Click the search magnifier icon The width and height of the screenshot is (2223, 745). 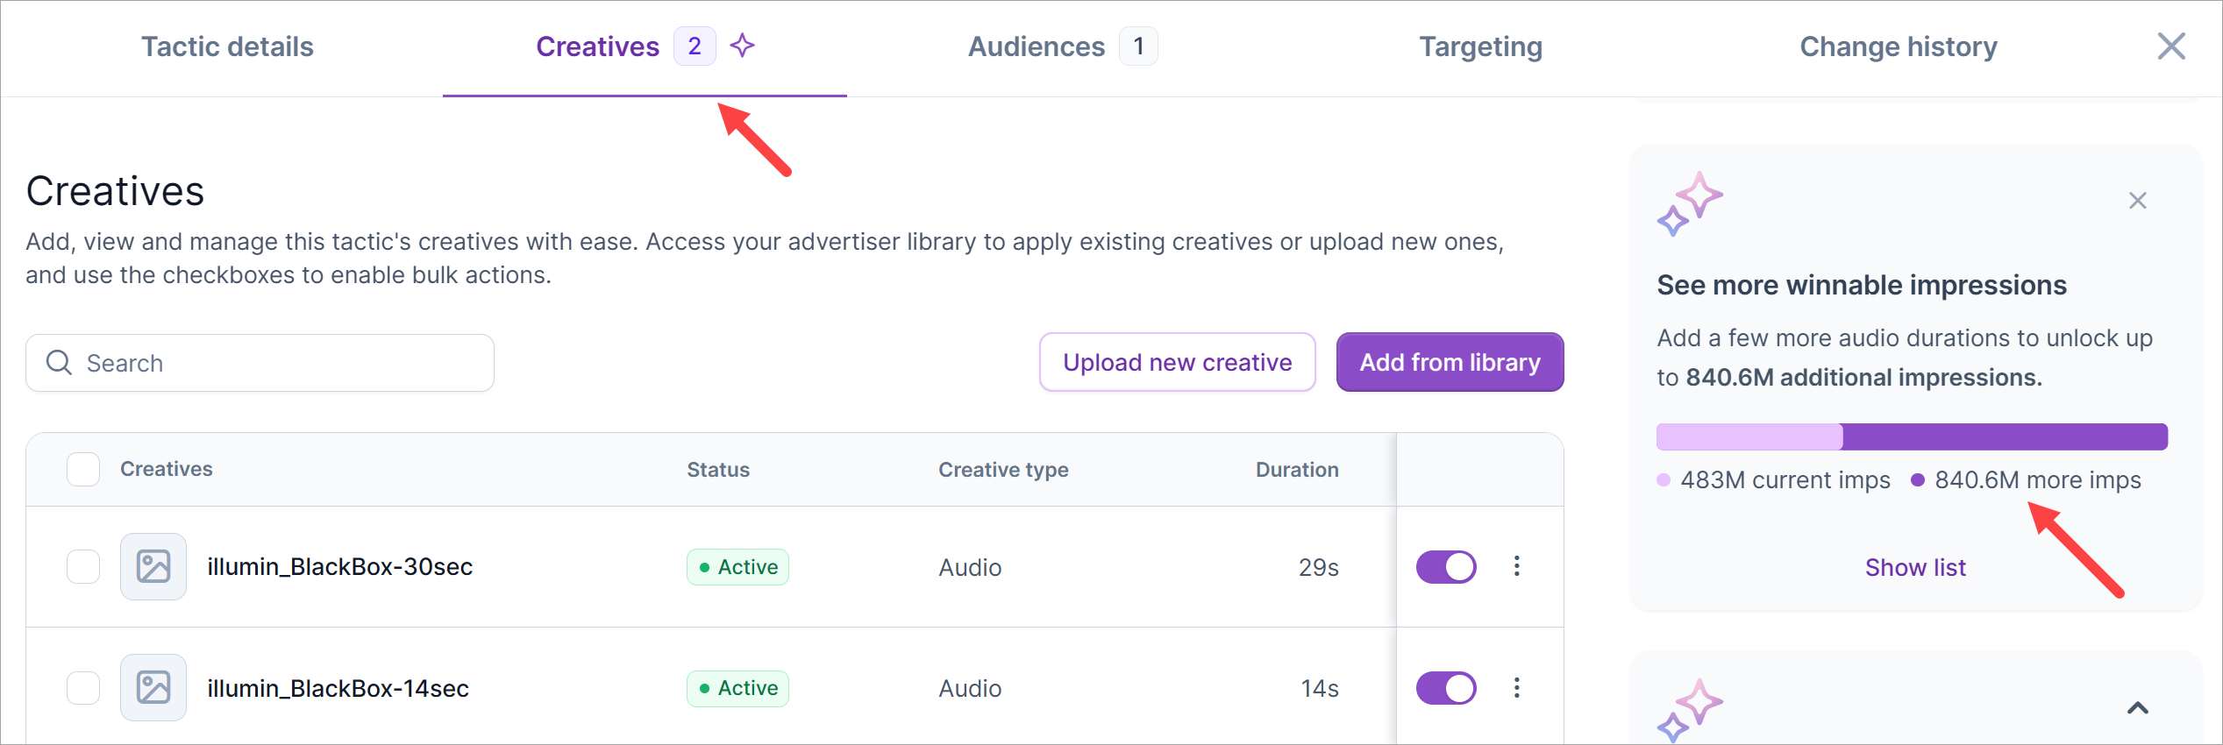59,363
